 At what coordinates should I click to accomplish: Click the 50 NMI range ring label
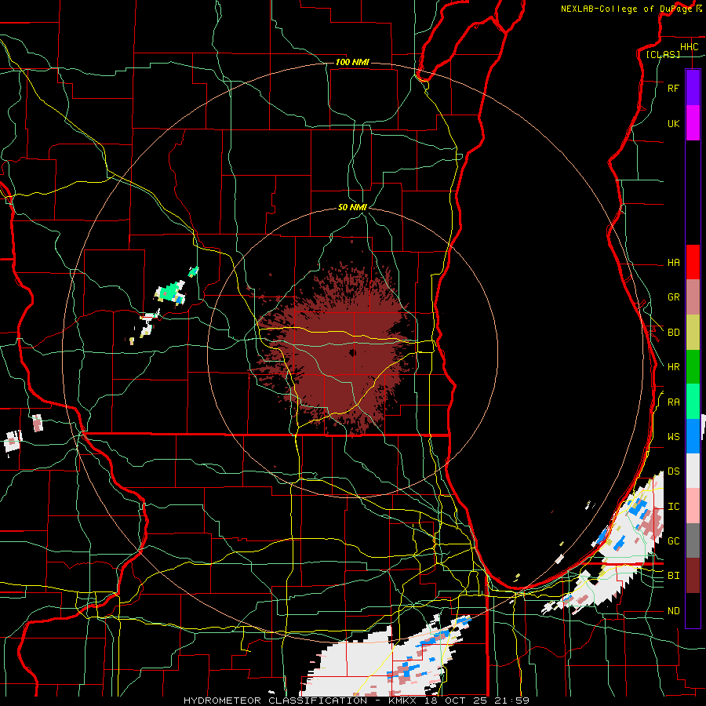click(352, 207)
